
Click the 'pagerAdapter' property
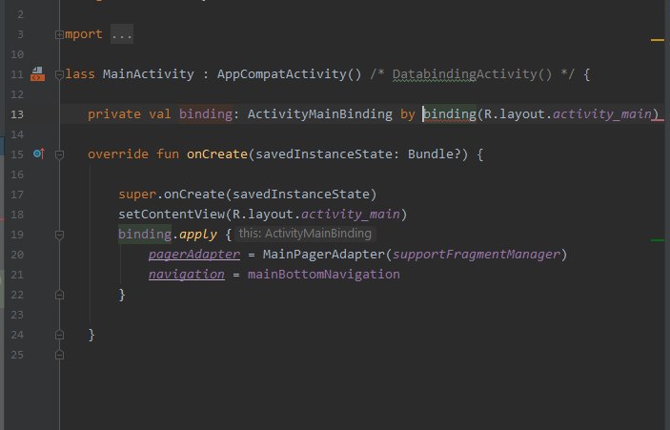click(194, 255)
